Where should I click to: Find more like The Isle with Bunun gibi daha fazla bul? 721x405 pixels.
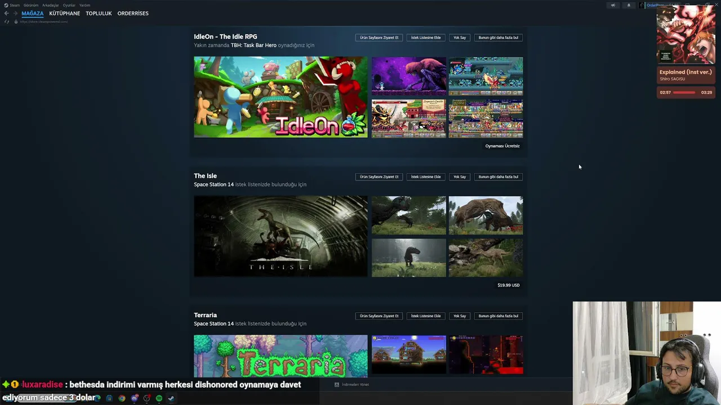coord(499,177)
